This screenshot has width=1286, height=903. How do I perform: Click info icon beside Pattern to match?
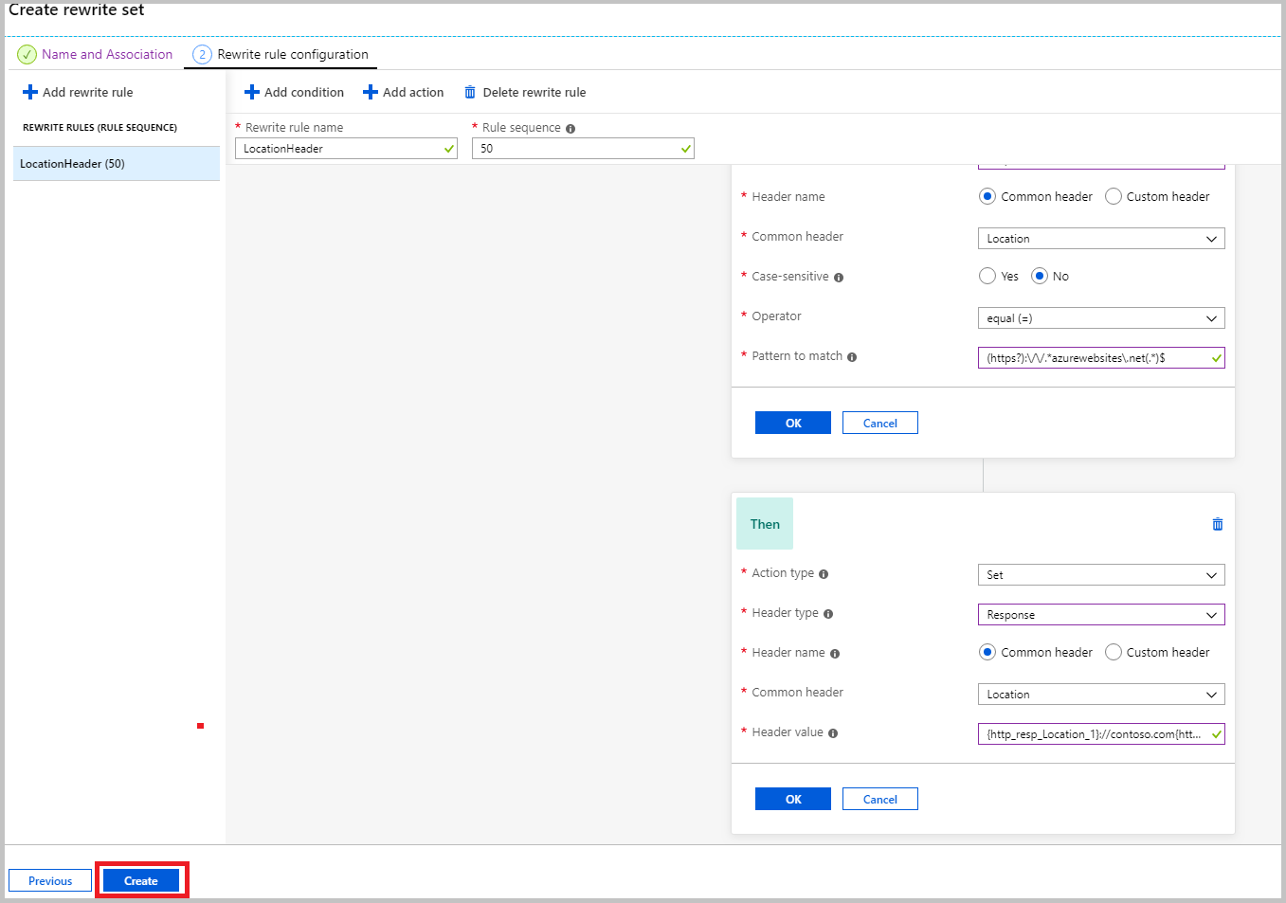(851, 356)
